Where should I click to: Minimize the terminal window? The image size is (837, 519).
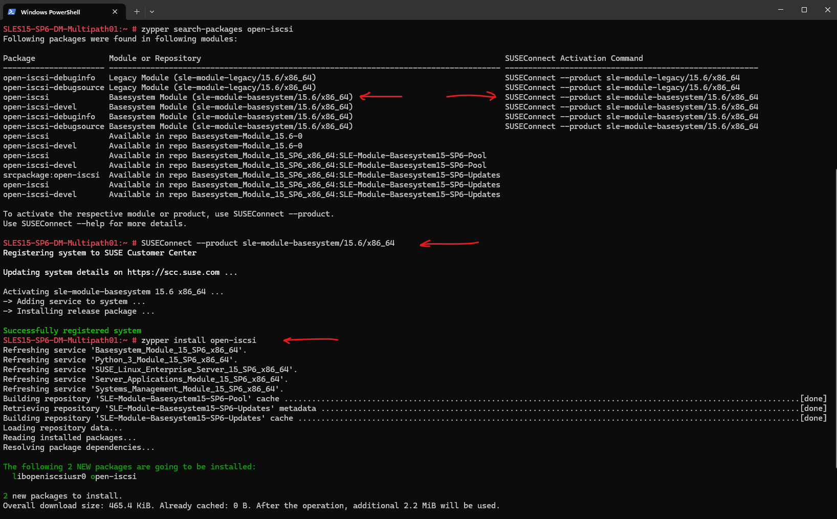coord(781,10)
